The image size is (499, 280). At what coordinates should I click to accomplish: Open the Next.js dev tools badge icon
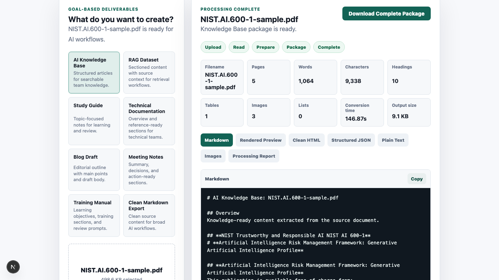[x=13, y=267]
